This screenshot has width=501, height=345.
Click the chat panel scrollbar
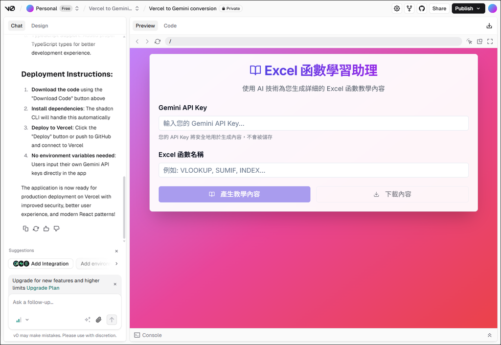[x=124, y=207]
